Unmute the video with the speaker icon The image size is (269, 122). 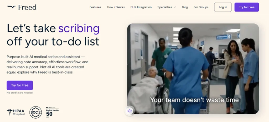point(130,111)
